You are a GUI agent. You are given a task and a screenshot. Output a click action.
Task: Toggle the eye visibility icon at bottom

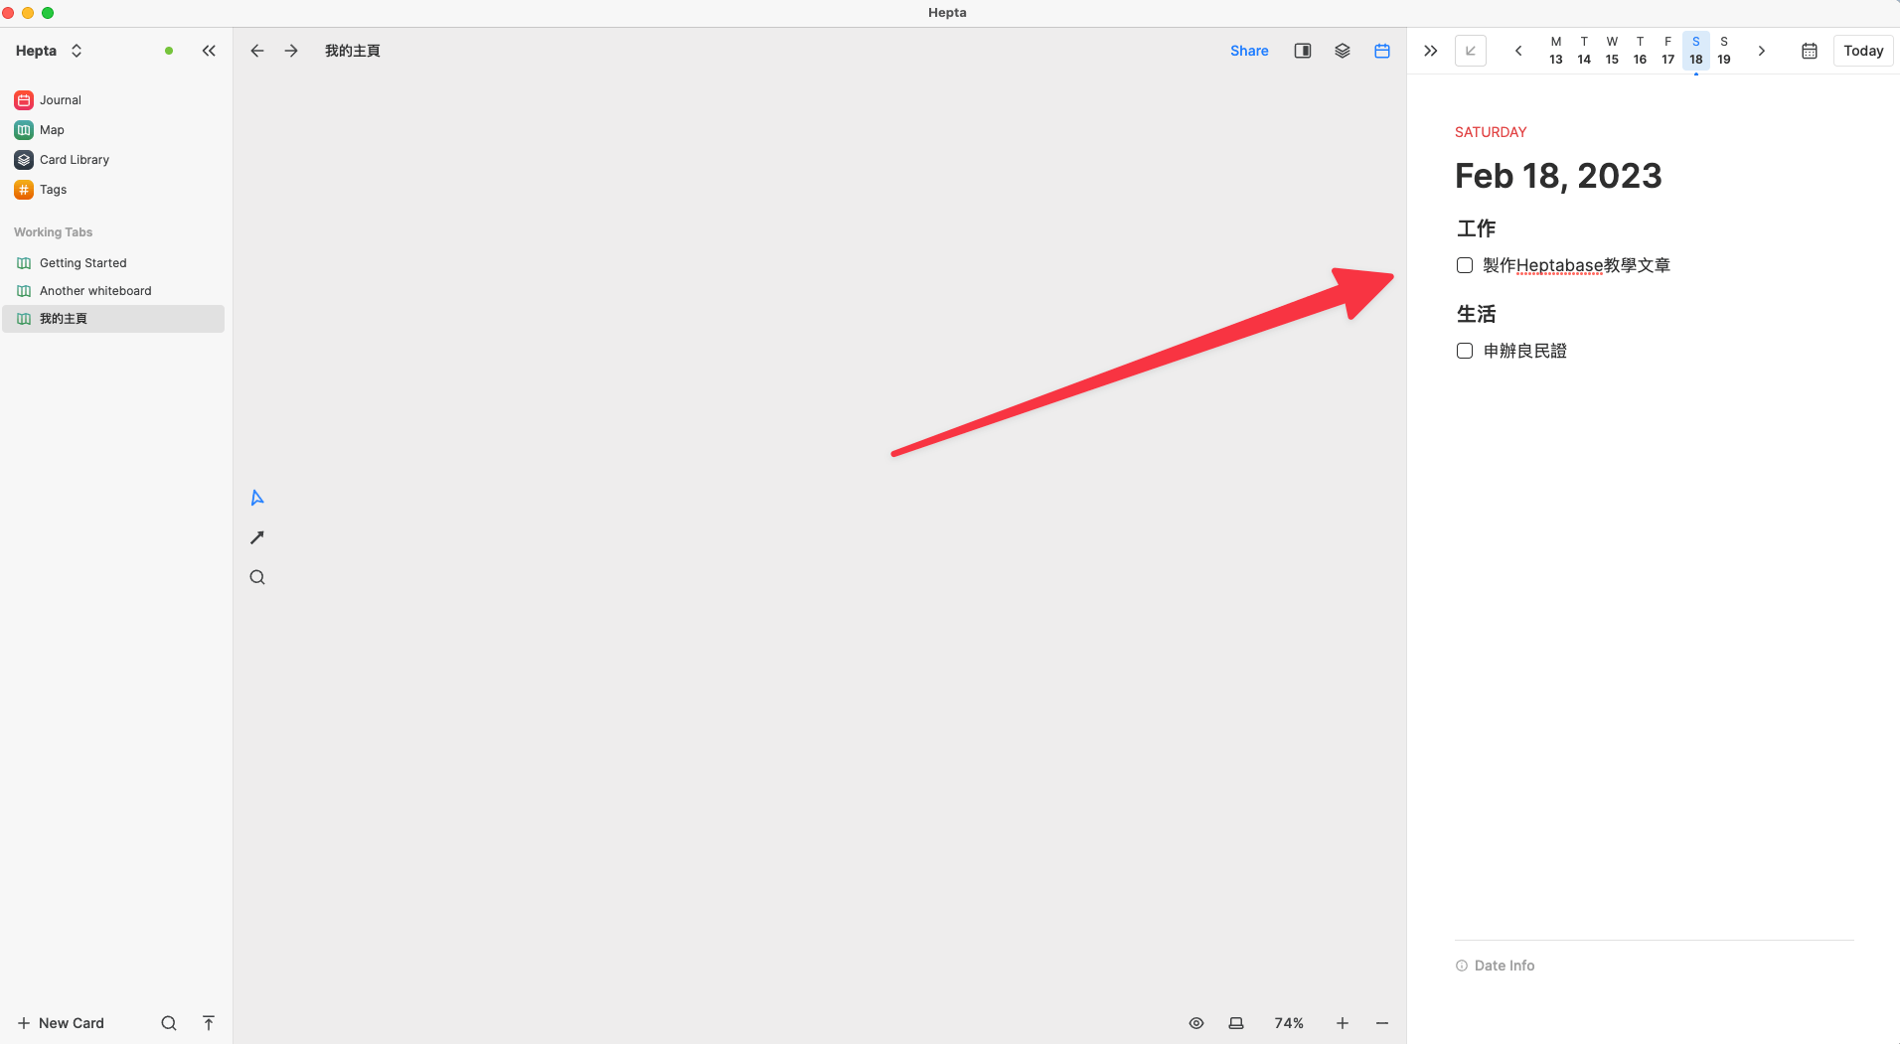(1196, 1023)
